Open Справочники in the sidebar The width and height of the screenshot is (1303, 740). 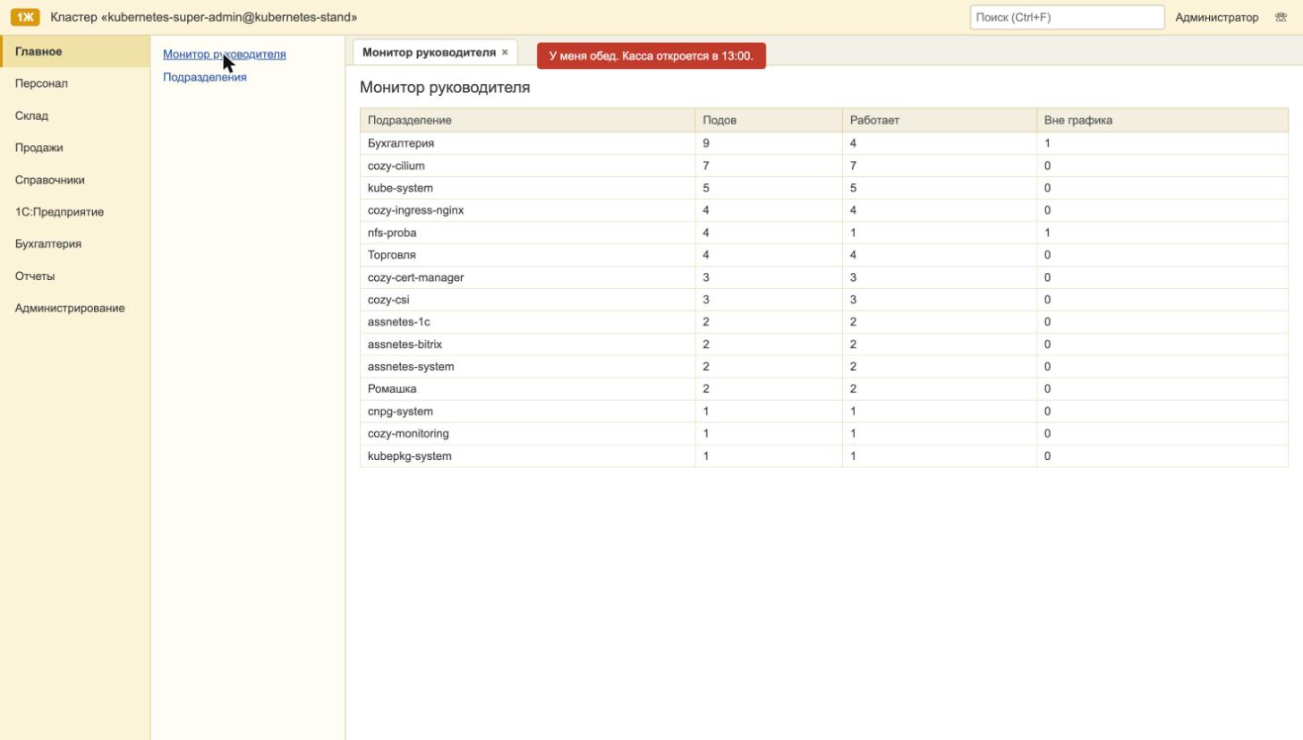[75, 180]
